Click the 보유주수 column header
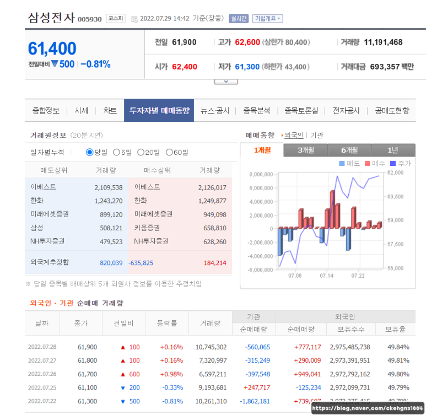Image resolution: width=426 pixels, height=415 pixels. [x=350, y=330]
